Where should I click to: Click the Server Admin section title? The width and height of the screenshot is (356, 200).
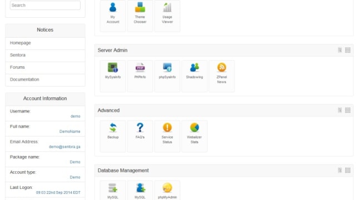click(x=112, y=51)
